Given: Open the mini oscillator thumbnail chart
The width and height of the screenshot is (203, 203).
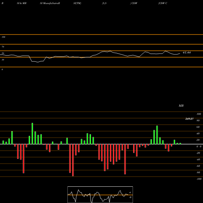Looking at the screenshot, I should pyautogui.click(x=100, y=194).
